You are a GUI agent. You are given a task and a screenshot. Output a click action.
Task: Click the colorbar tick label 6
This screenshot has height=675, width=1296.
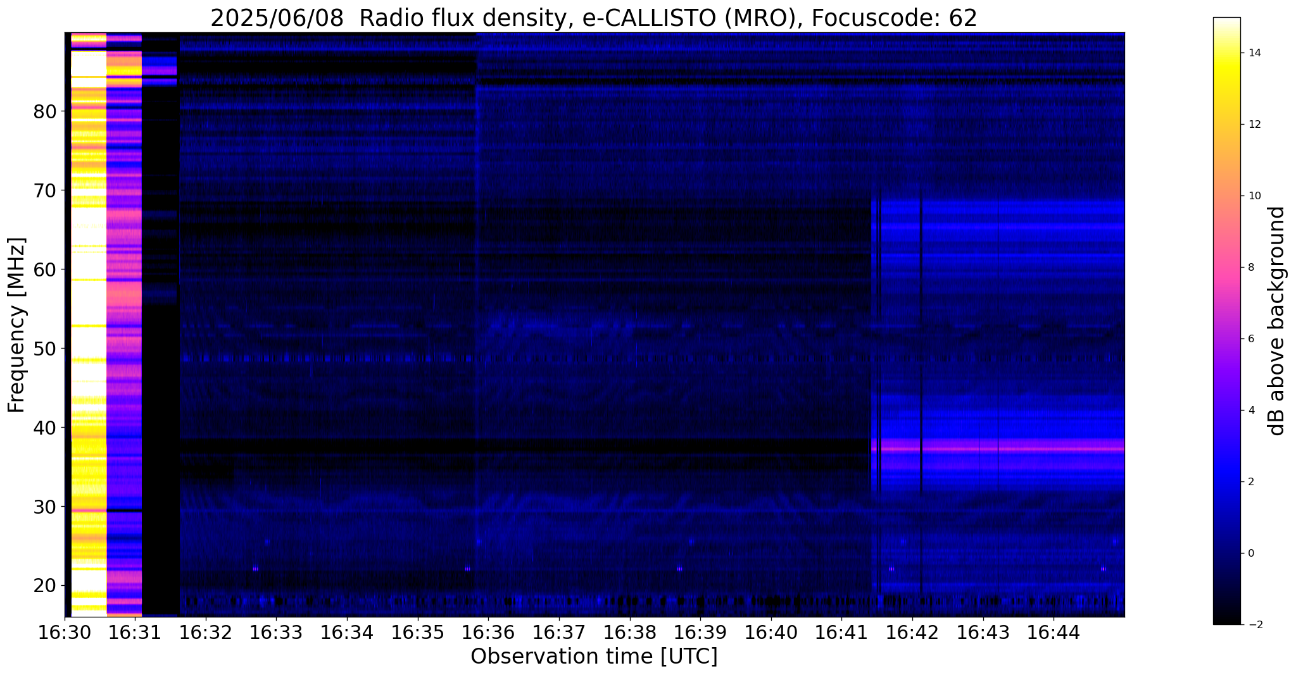pos(1250,339)
